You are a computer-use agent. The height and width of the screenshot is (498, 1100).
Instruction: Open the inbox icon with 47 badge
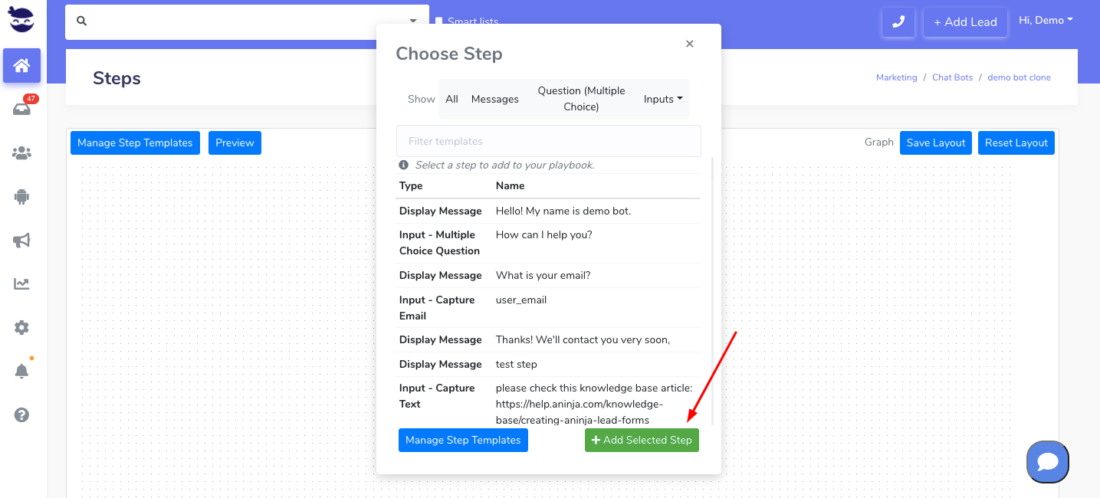(21, 110)
